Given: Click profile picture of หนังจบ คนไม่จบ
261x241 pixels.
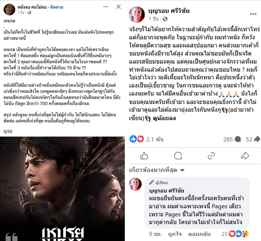Looking at the screenshot, I should [x=9, y=9].
